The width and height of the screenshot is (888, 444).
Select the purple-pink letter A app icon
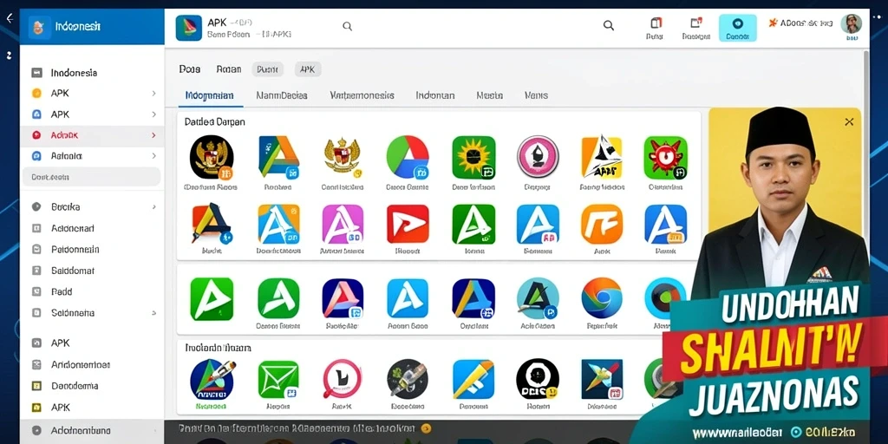click(x=343, y=225)
